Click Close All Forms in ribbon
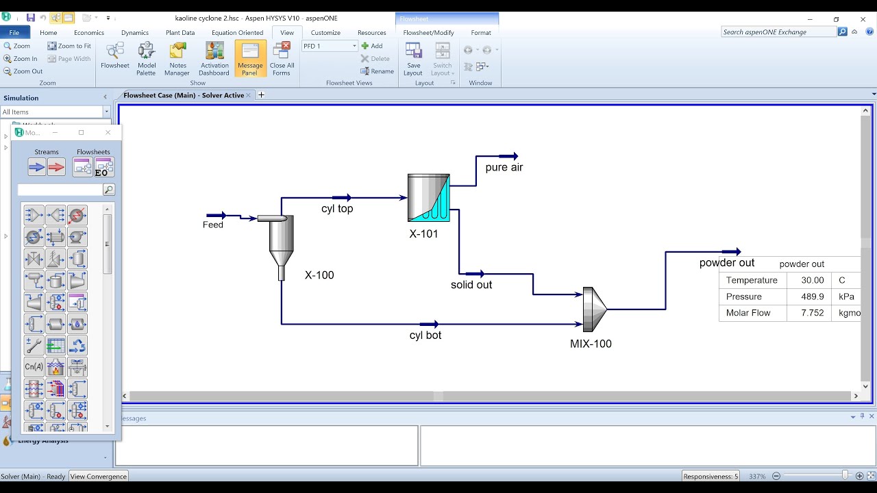 (282, 59)
